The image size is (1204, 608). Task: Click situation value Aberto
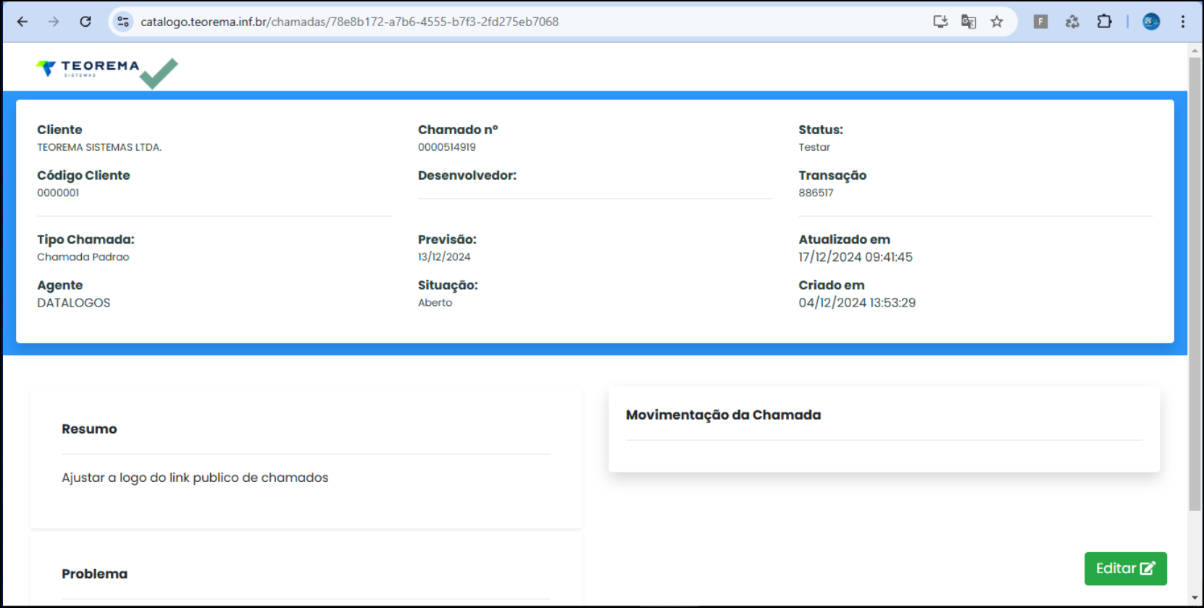tap(435, 303)
